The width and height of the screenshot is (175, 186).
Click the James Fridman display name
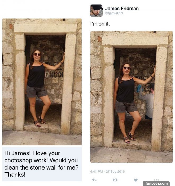point(122,9)
